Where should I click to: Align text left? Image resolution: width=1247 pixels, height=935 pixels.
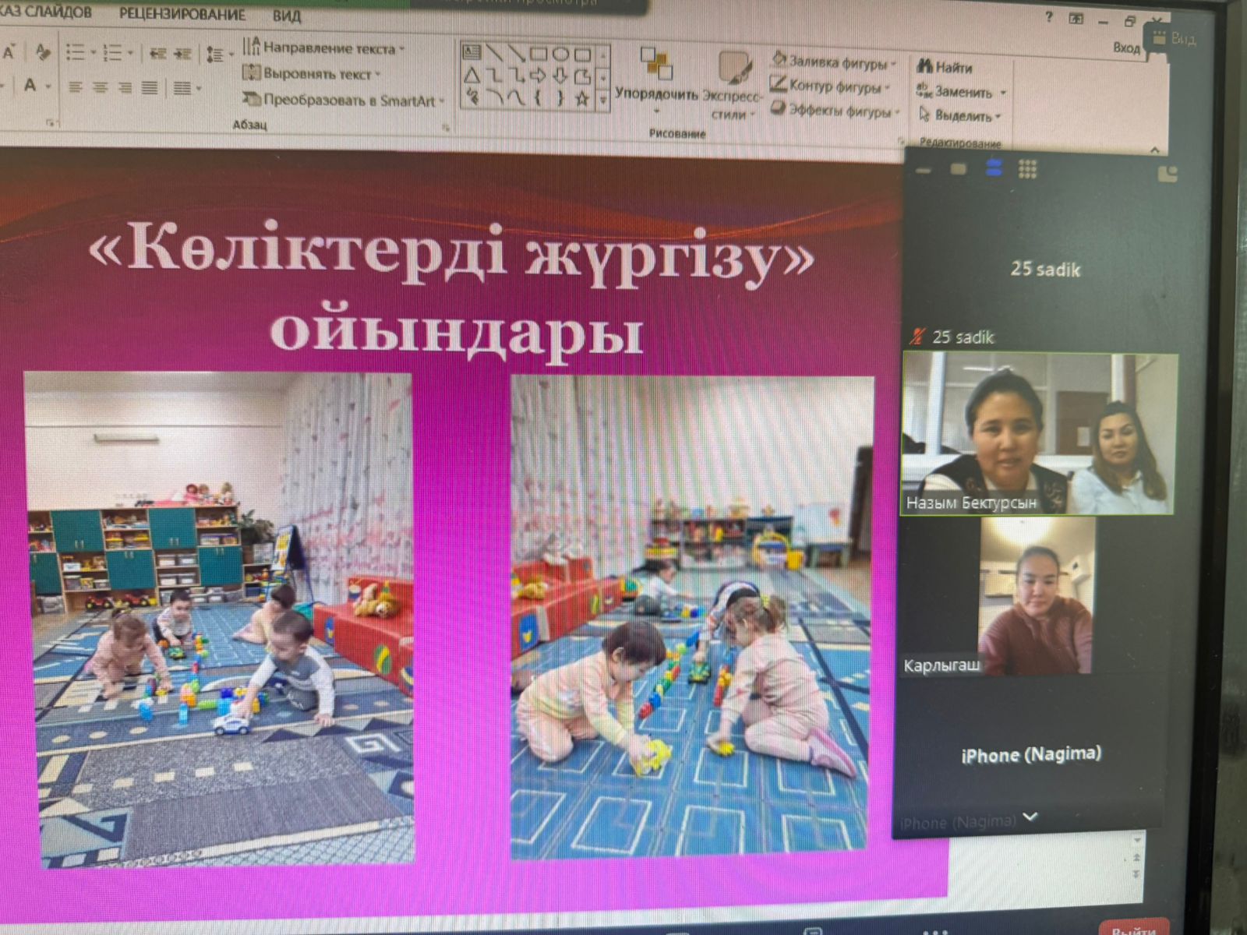click(76, 87)
